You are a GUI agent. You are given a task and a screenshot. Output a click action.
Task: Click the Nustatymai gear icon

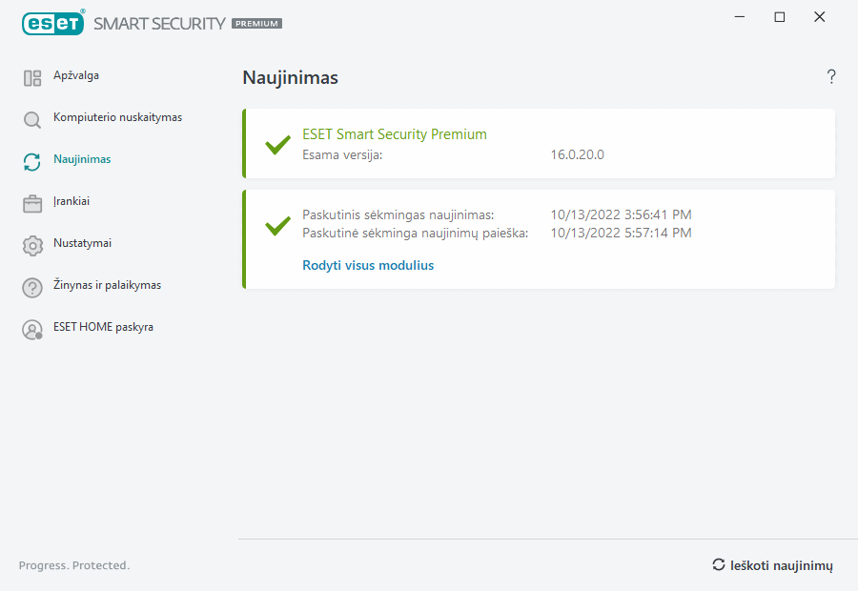coord(32,245)
